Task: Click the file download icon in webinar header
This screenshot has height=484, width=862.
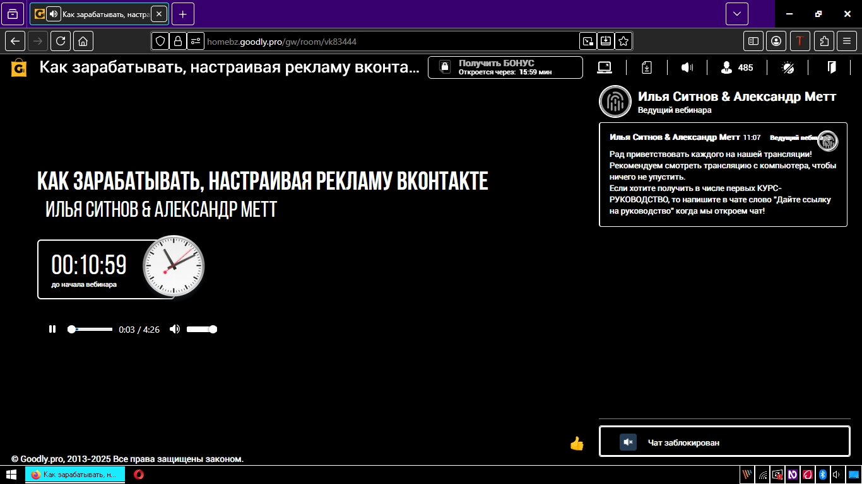Action: tap(646, 67)
